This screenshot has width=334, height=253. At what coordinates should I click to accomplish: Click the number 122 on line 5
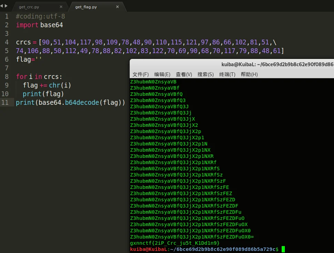158,51
